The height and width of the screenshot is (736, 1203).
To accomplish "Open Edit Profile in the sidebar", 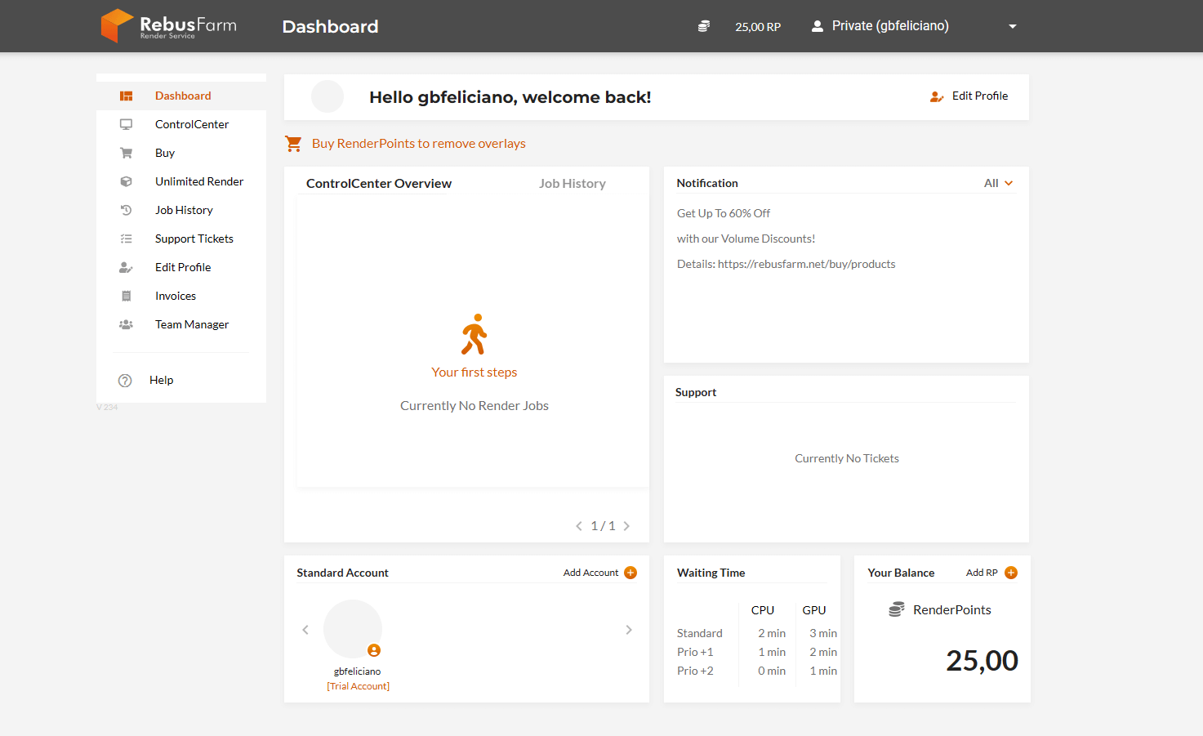I will point(181,267).
